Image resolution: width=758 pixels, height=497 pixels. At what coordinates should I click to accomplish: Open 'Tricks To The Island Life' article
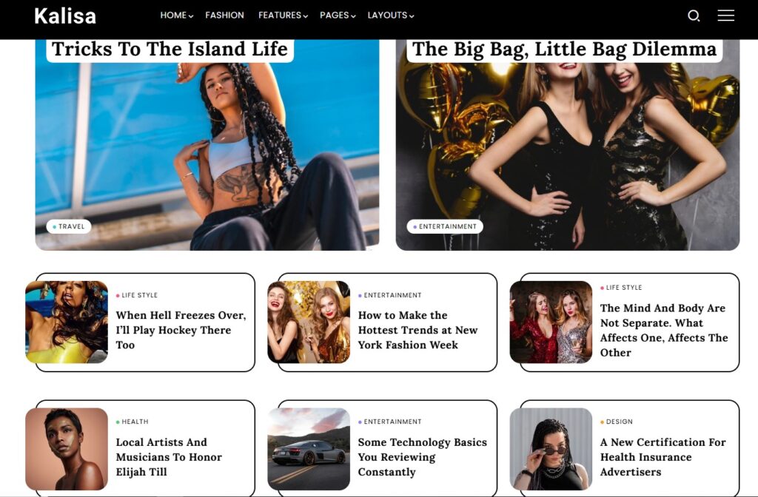[x=170, y=50]
